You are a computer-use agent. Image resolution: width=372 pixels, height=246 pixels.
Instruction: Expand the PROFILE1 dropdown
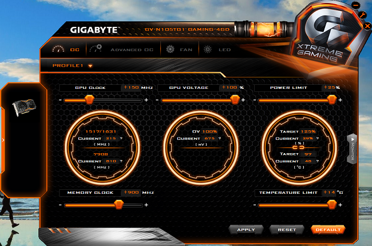click(x=73, y=65)
